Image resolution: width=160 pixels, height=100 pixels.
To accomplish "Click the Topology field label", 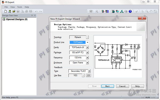I will point(58,37).
